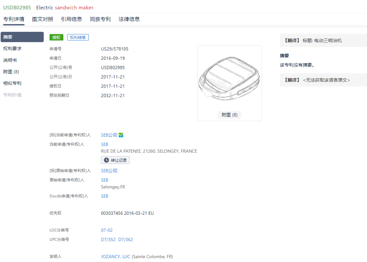Open the D7/362 classification link

pos(125,240)
